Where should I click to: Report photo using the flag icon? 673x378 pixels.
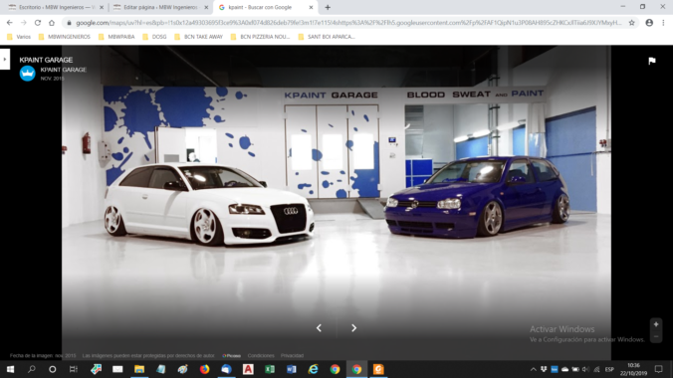652,61
